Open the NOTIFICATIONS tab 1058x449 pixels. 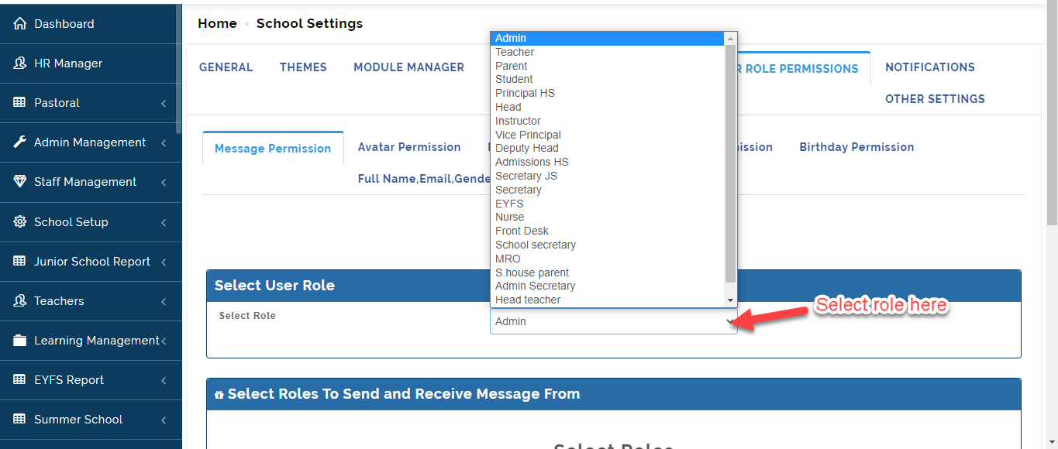(930, 67)
